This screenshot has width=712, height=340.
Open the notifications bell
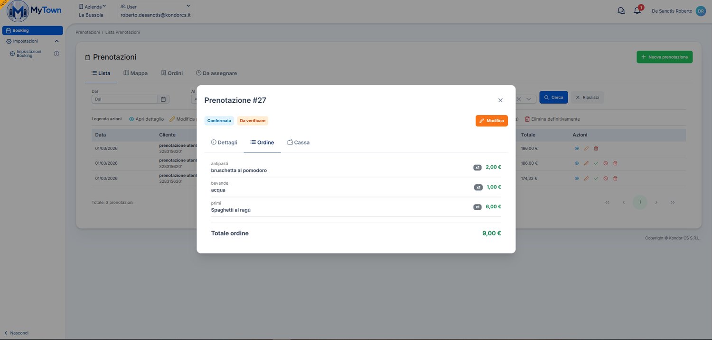coord(637,11)
